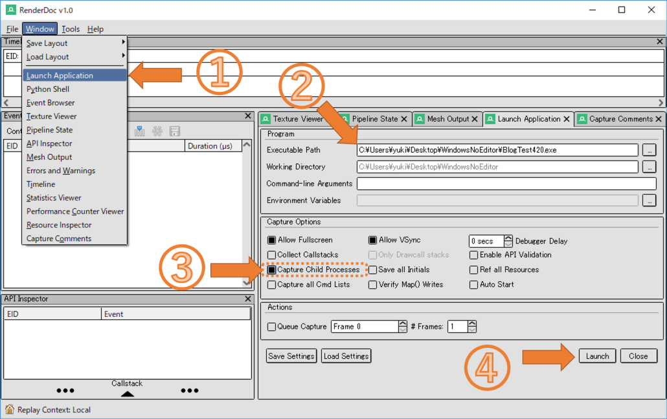Enable API Validation checkbox

pyautogui.click(x=473, y=255)
